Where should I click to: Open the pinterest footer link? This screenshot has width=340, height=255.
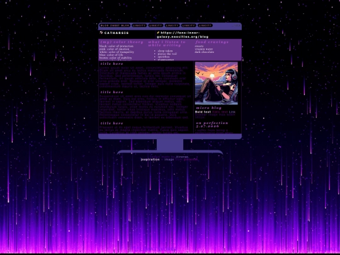191,159
